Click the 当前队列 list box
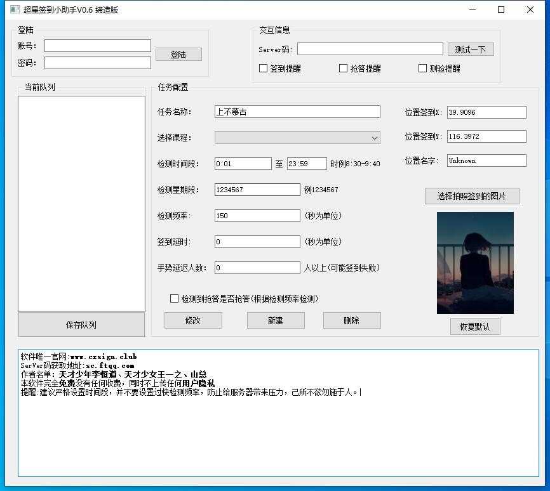 point(81,204)
